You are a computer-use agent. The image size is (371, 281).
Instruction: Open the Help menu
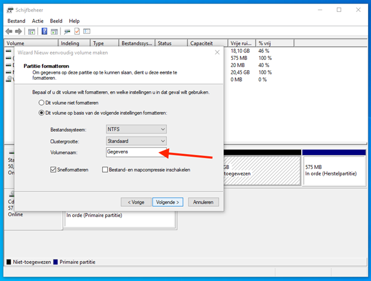pyautogui.click(x=74, y=21)
